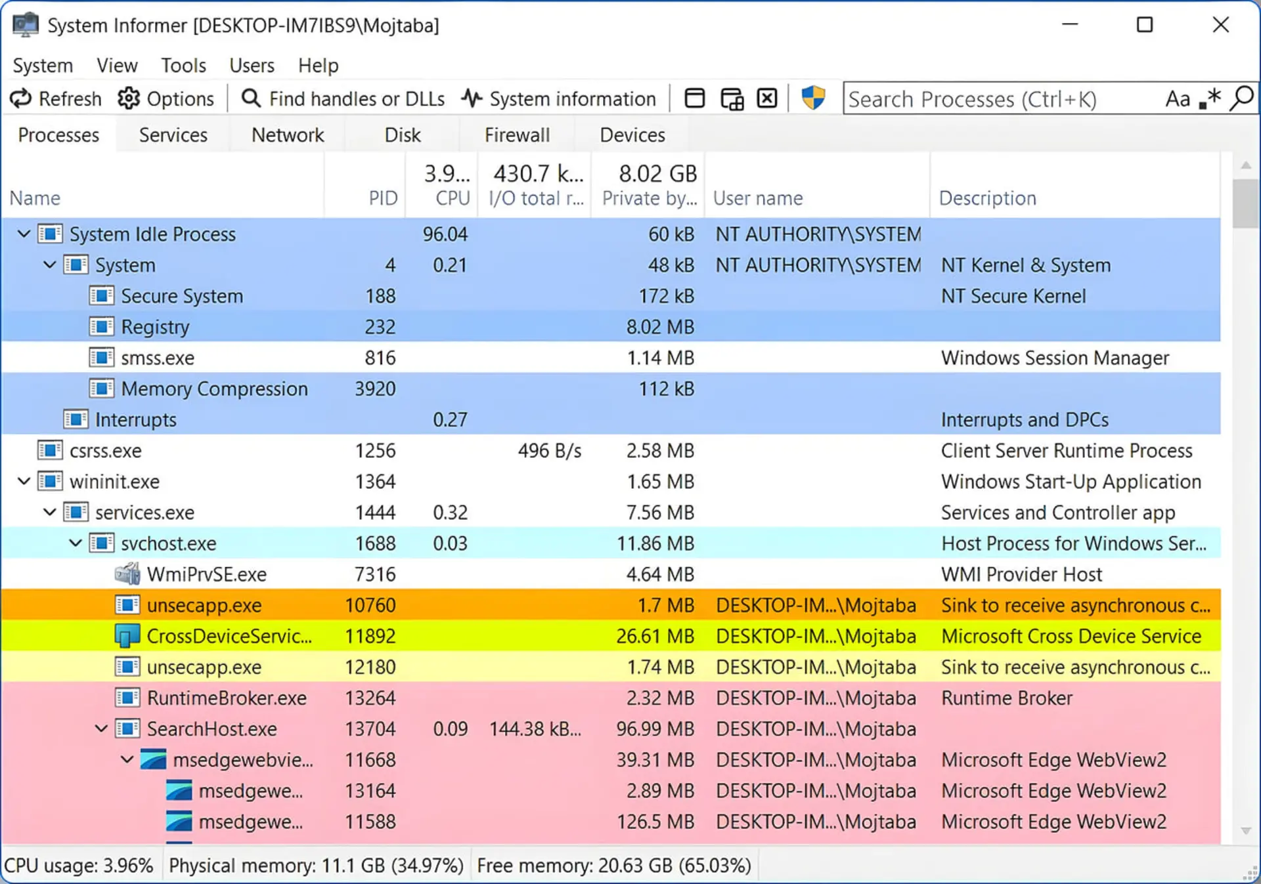The height and width of the screenshot is (884, 1261).
Task: Toggle case-sensitive search (Aa)
Action: tap(1178, 98)
